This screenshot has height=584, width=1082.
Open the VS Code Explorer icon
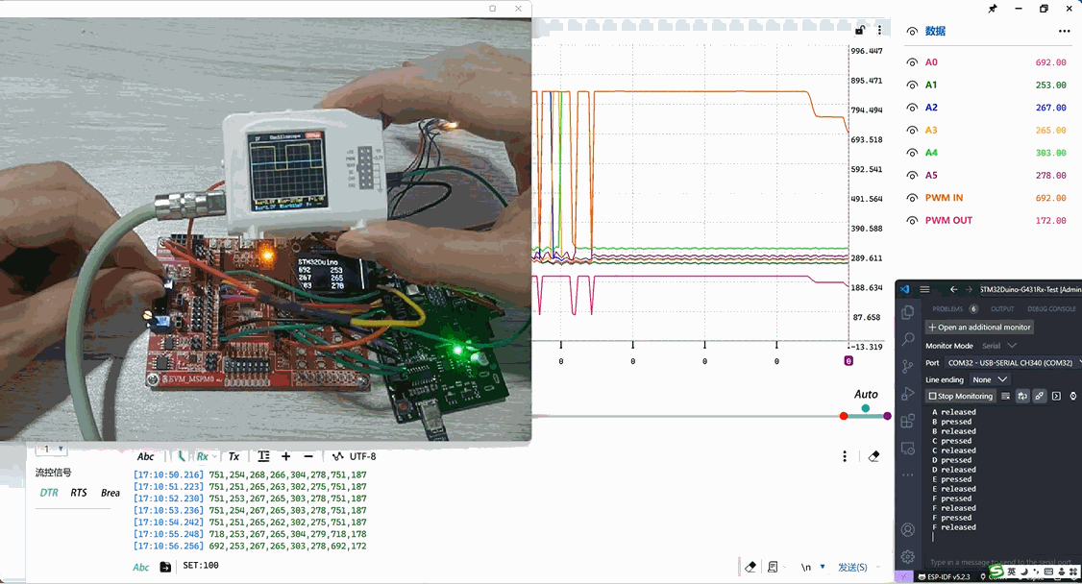click(908, 313)
